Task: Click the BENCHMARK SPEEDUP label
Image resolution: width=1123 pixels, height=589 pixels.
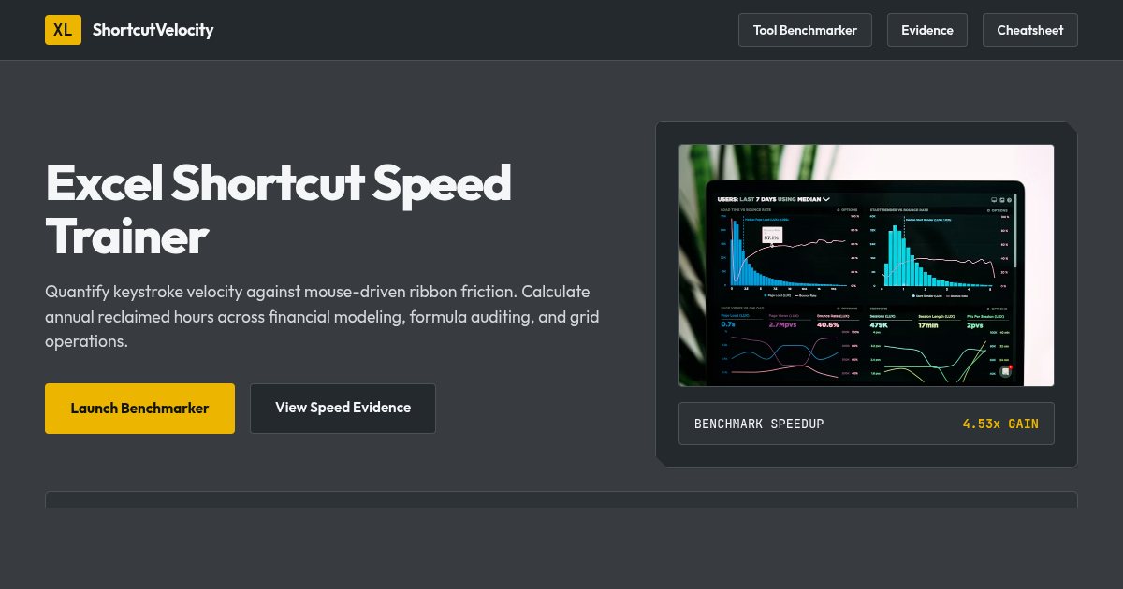Action: (759, 424)
